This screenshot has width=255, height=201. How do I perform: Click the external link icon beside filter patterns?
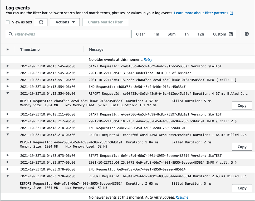[231, 13]
